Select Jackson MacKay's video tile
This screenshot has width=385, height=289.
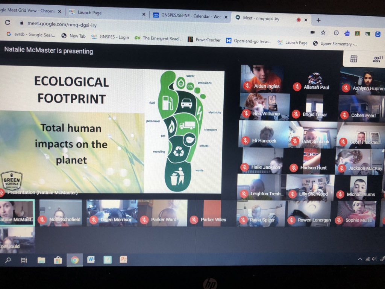(359, 161)
